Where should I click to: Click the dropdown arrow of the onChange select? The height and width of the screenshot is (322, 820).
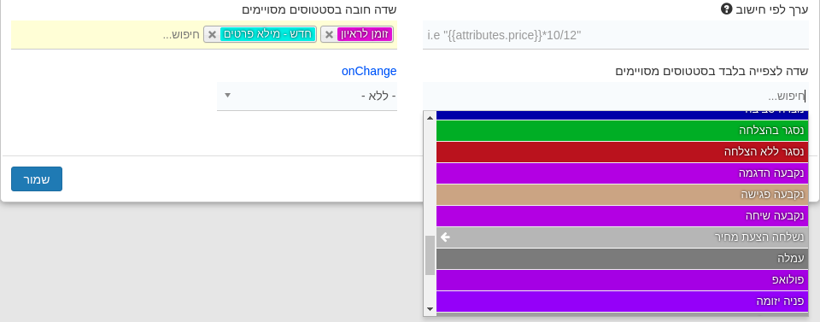coord(227,96)
